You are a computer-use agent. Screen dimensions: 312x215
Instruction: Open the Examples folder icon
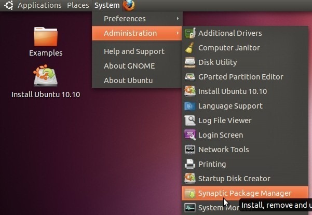45,36
